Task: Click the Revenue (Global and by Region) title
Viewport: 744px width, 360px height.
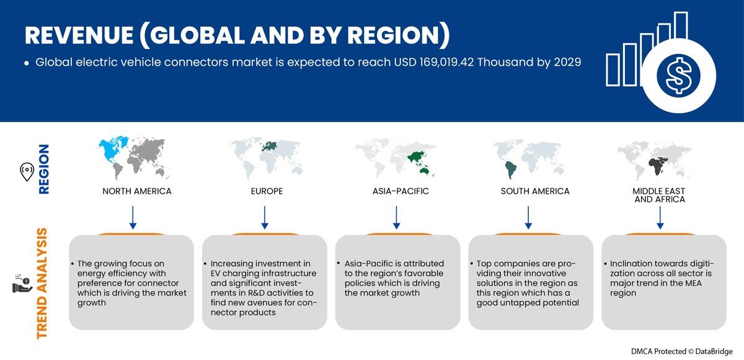Action: click(x=236, y=36)
